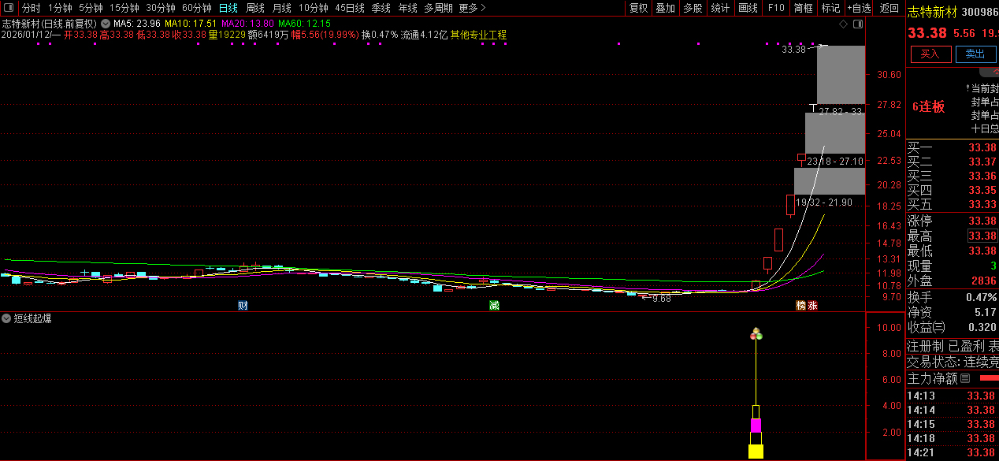The image size is (999, 461).
Task: Select the 45日线 period
Action: [x=349, y=8]
